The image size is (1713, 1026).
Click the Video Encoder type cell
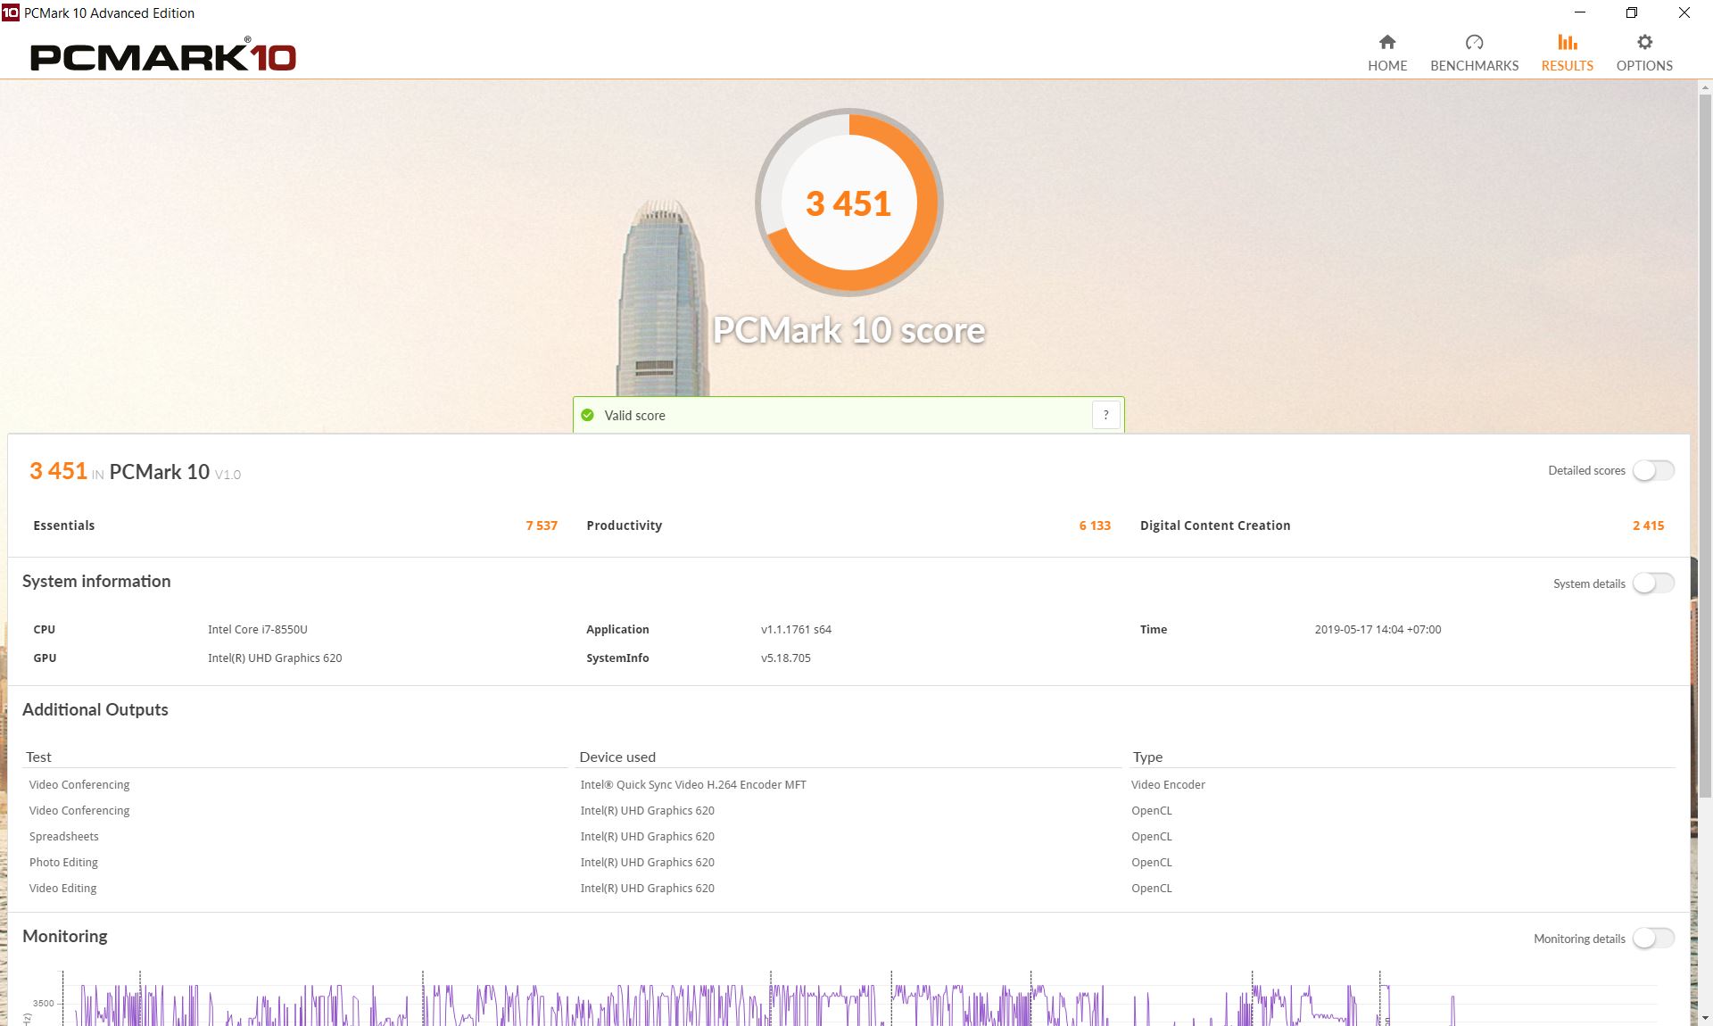pyautogui.click(x=1168, y=784)
